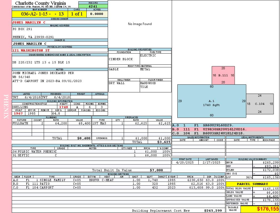Open the 121 WASHINGTON ST physical address
The image size is (280, 213).
(x=31, y=50)
